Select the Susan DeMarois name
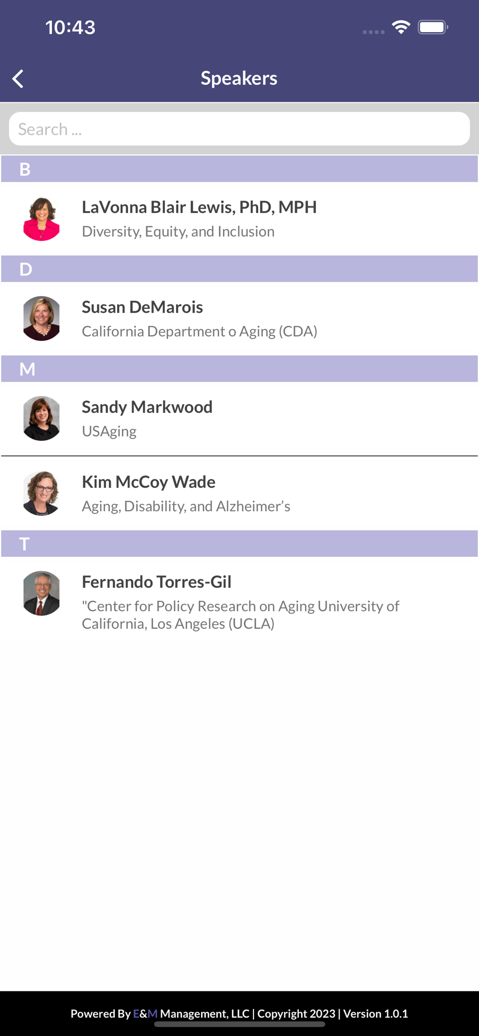Screen dimensions: 479x1036 click(x=142, y=307)
